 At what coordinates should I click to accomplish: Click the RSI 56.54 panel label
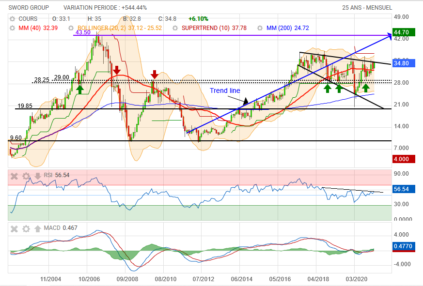point(57,175)
